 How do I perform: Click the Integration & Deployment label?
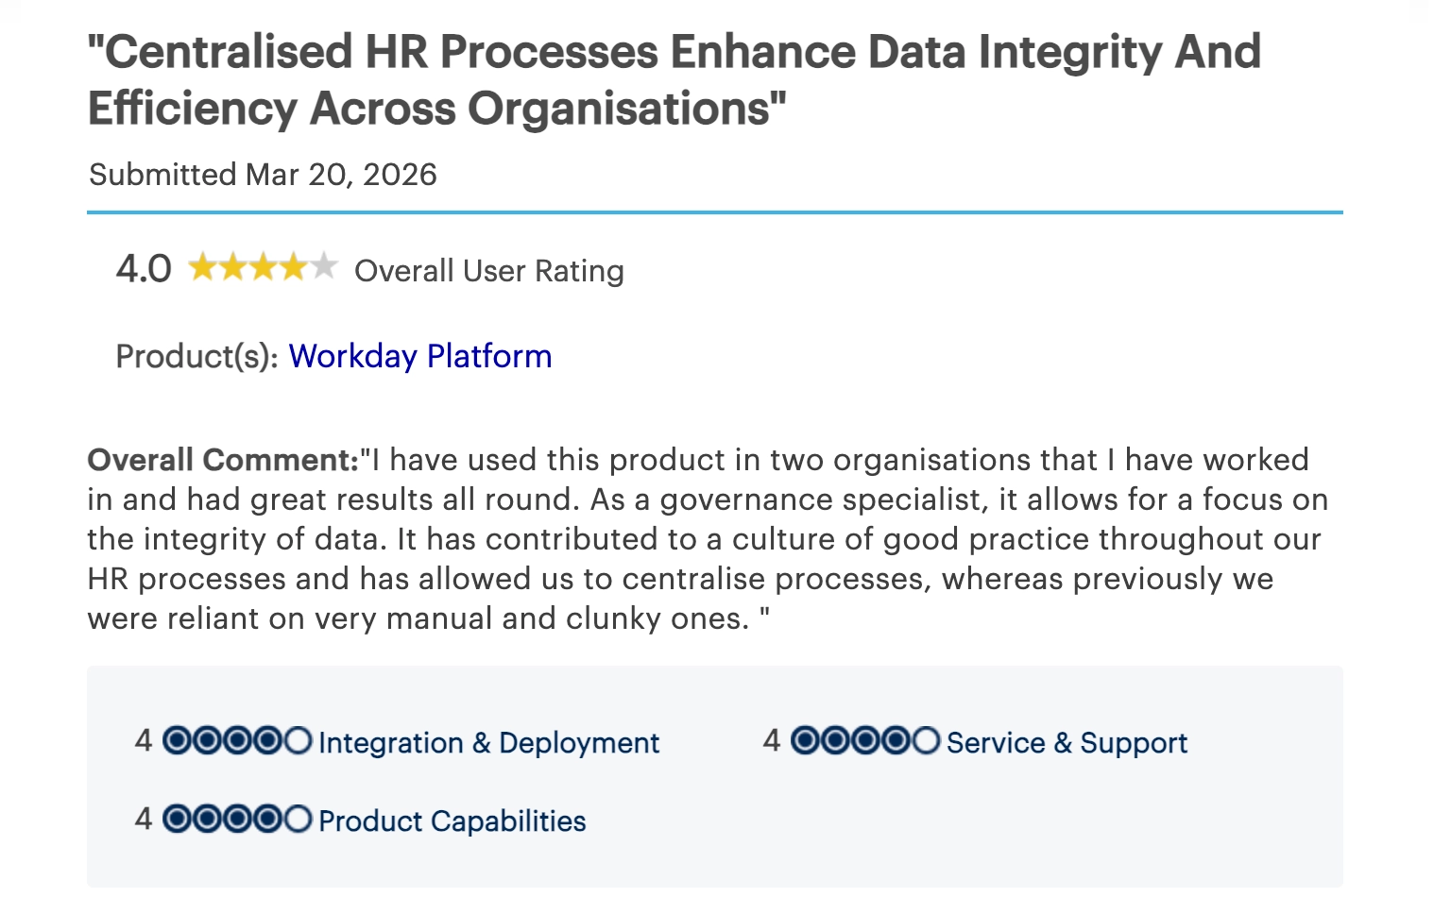coord(488,743)
